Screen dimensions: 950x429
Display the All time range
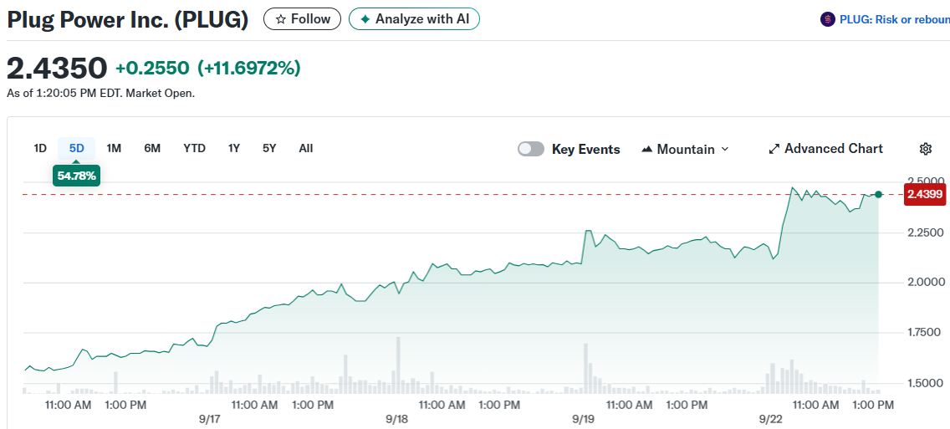306,149
